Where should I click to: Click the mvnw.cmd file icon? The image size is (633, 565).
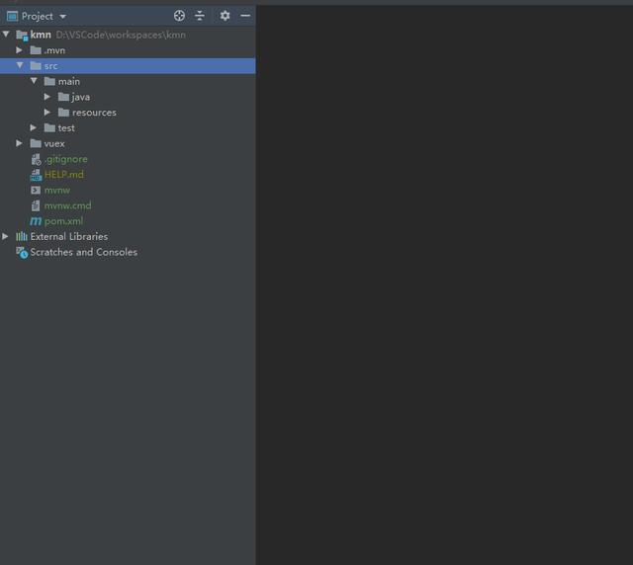(36, 205)
